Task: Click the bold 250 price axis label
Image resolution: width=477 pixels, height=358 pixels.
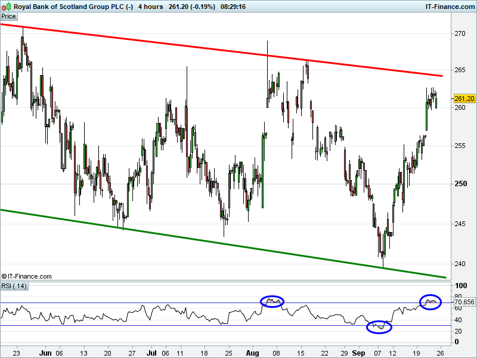Action: (460, 184)
